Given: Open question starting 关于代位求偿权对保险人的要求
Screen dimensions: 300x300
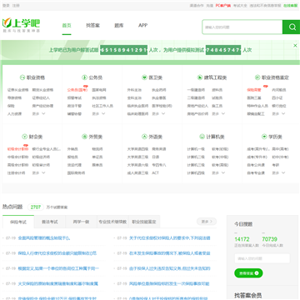Looking at the screenshot, I should [170, 238].
